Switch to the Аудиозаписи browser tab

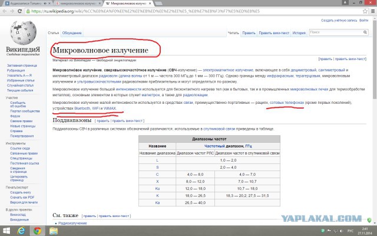(28, 4)
